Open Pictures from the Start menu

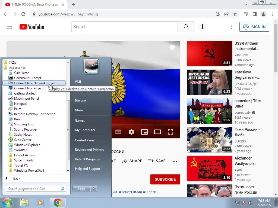pos(81,101)
